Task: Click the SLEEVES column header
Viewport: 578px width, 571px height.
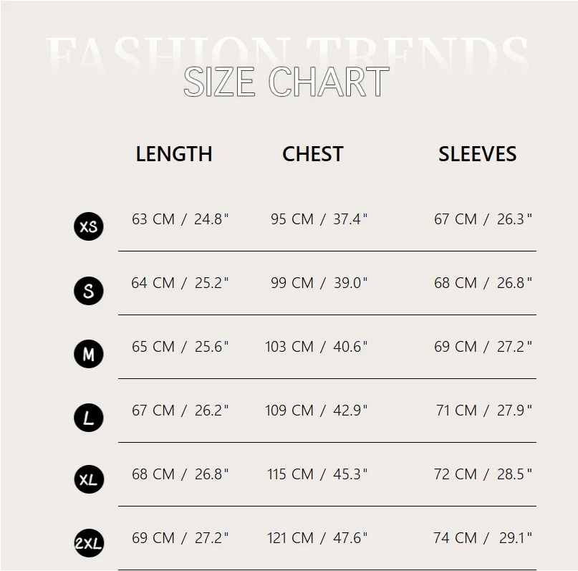Action: pos(477,154)
